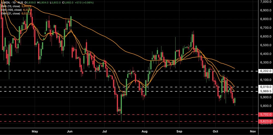Image resolution: width=273 pixels, height=135 pixels.
Task: Click the Jun label on the time axis
Action: tap(70, 131)
